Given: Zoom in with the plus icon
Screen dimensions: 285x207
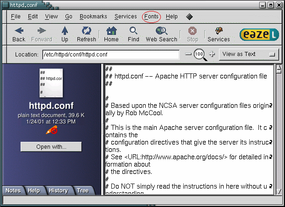Looking at the screenshot, I should (212, 54).
